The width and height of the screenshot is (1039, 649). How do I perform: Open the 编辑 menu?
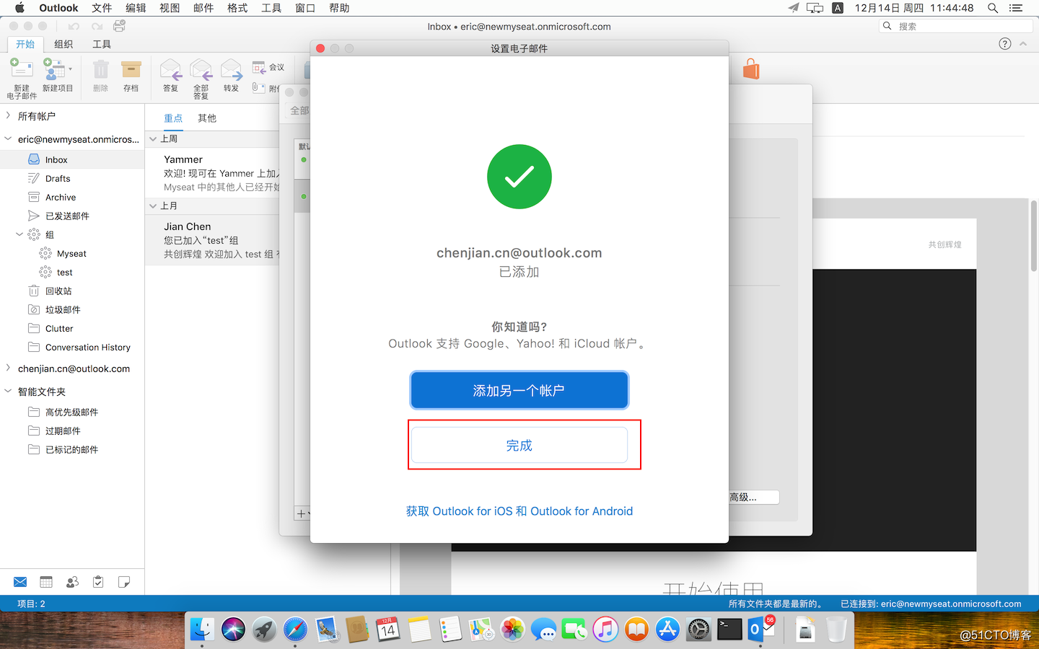point(136,8)
